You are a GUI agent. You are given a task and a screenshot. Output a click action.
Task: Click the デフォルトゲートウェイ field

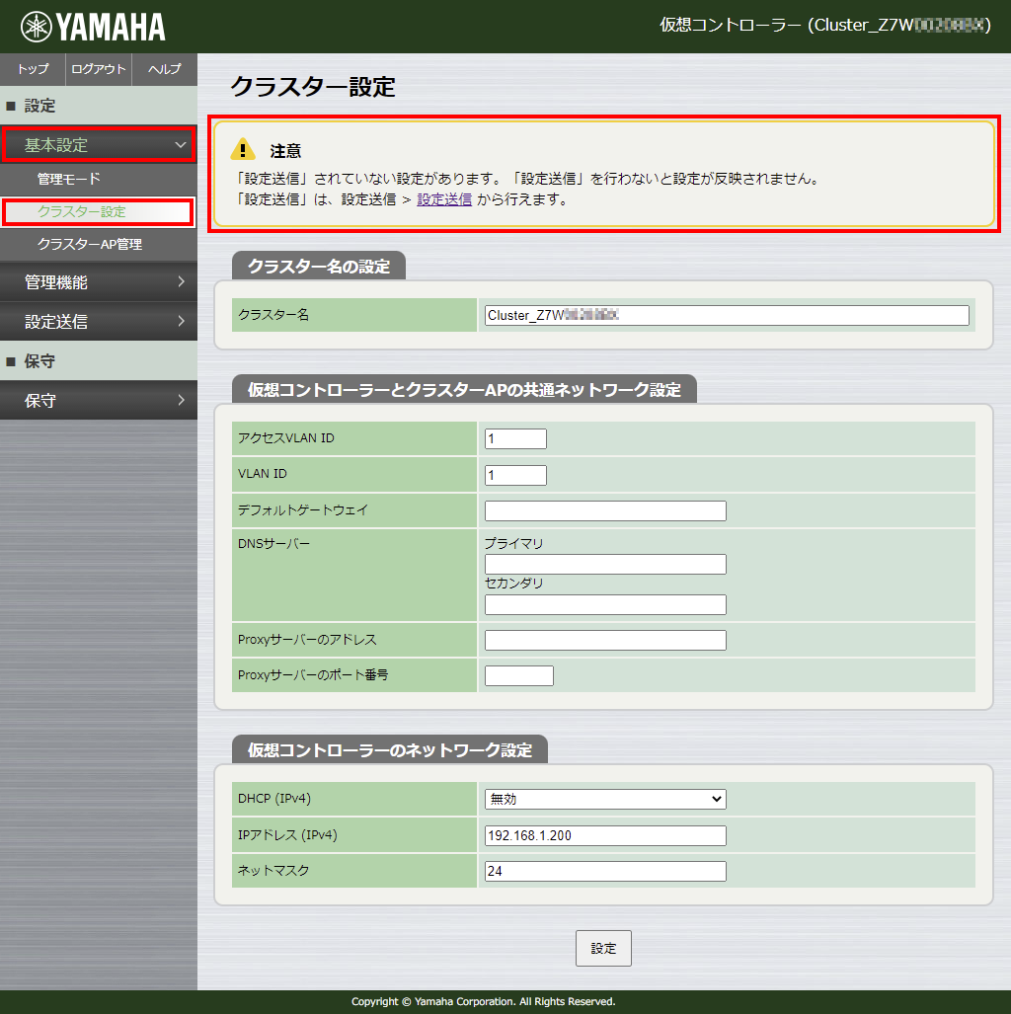pyautogui.click(x=604, y=510)
